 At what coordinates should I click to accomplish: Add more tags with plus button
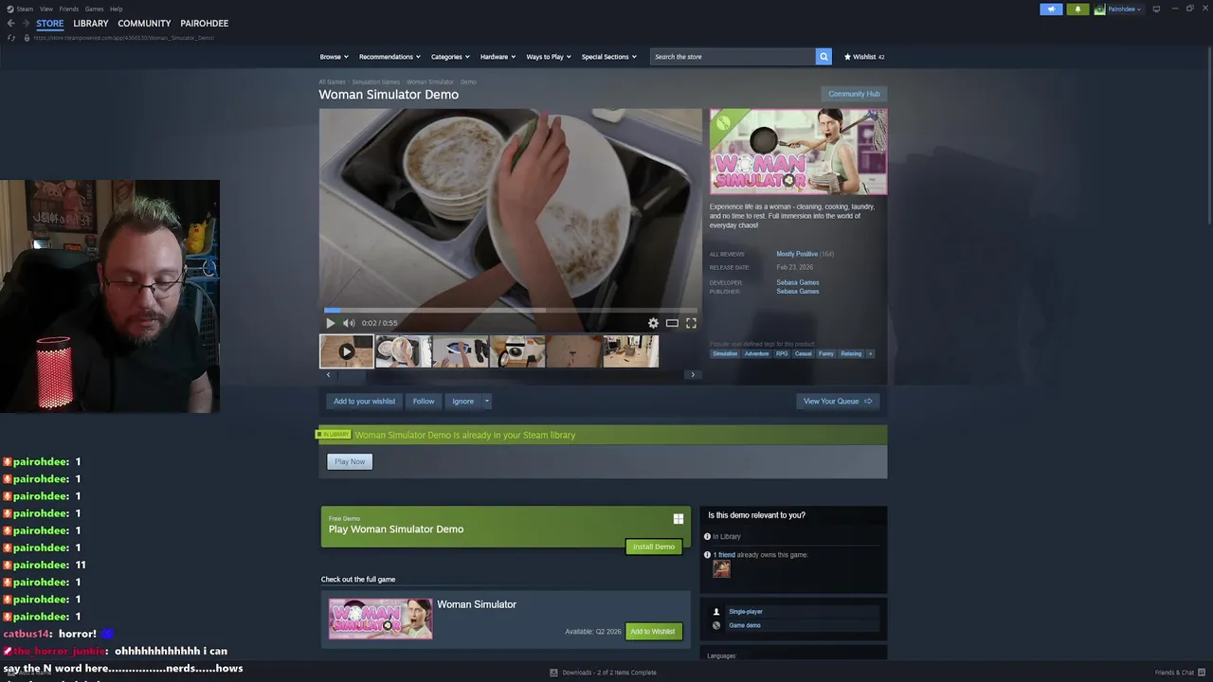[x=870, y=353]
